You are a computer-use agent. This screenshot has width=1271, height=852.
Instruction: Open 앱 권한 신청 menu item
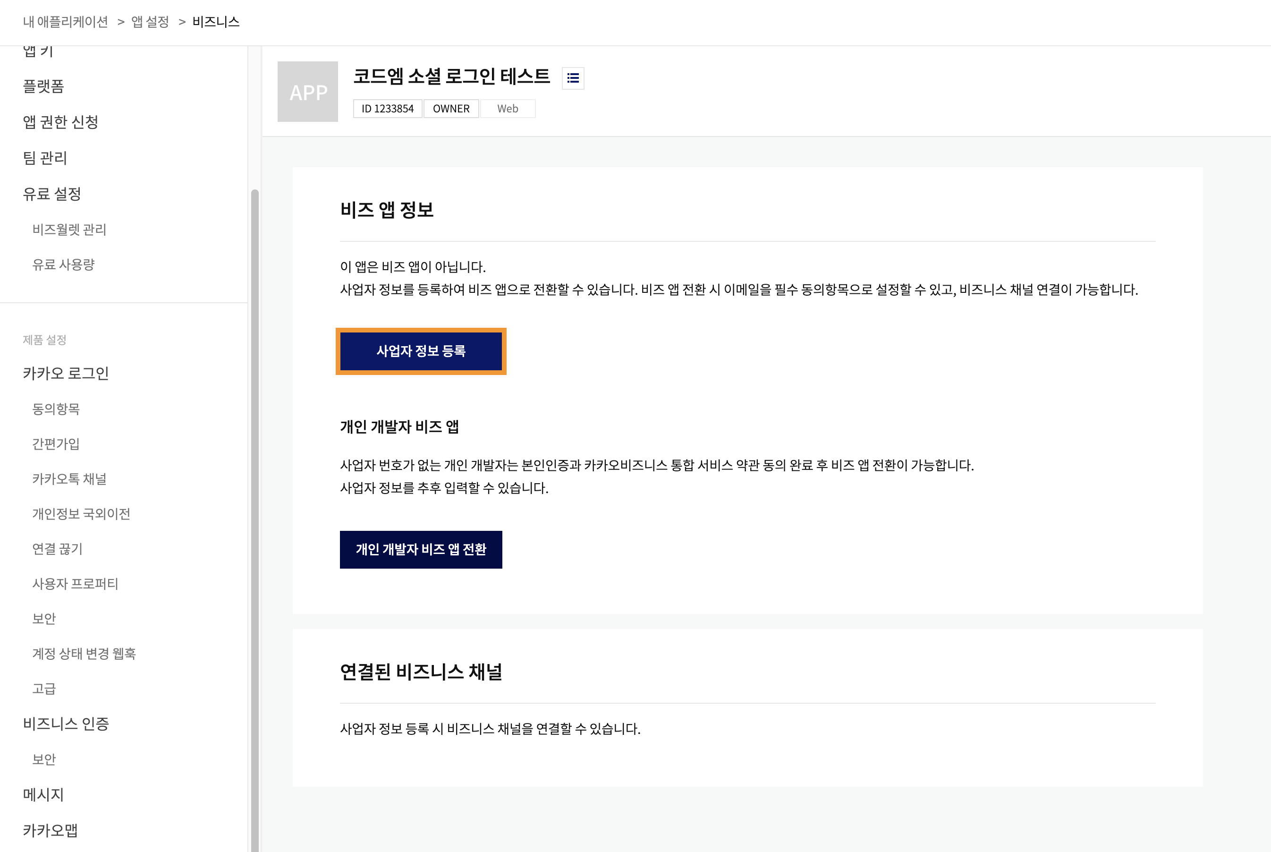(60, 122)
